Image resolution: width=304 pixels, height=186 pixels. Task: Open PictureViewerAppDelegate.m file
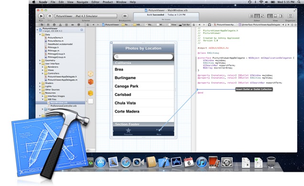coord(63,80)
